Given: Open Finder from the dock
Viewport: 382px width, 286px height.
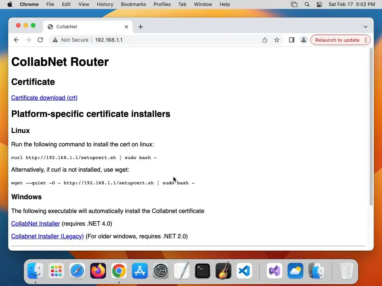Looking at the screenshot, I should coord(35,271).
